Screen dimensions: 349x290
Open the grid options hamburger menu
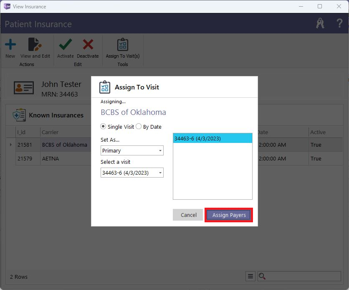click(x=250, y=276)
